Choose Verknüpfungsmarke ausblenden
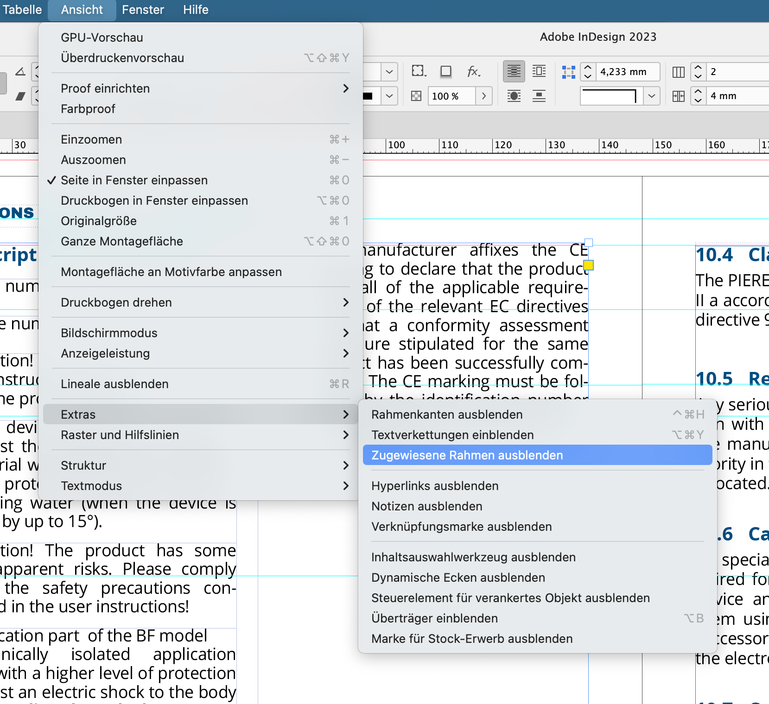 pos(538,527)
